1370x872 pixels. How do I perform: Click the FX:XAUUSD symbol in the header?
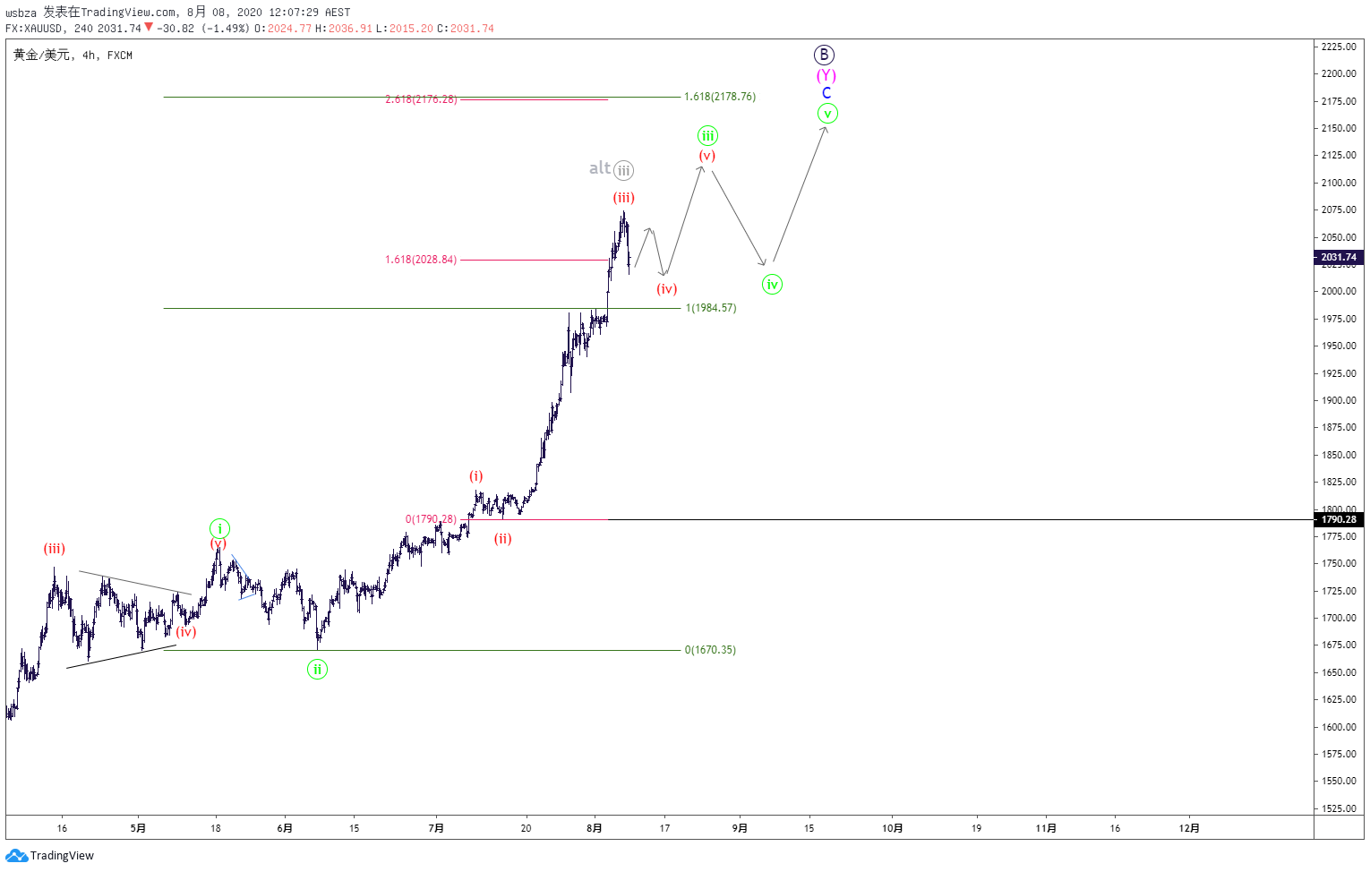tap(35, 29)
